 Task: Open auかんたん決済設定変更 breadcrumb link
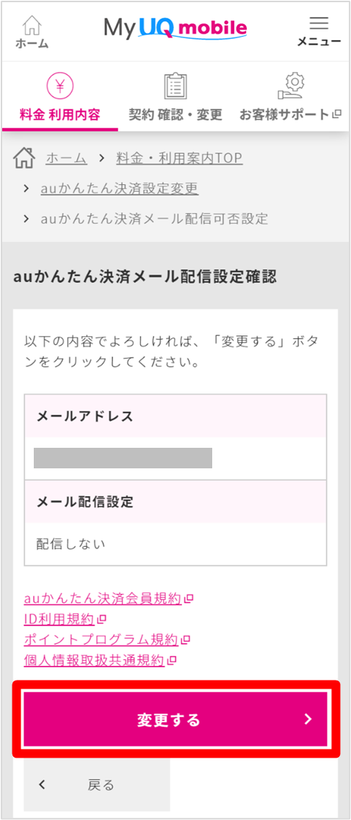[119, 188]
